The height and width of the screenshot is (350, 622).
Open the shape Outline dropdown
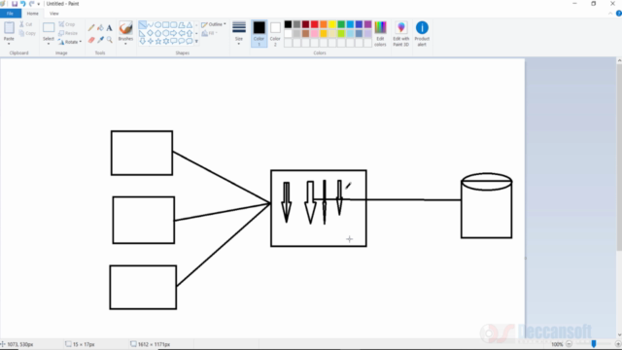tap(214, 24)
